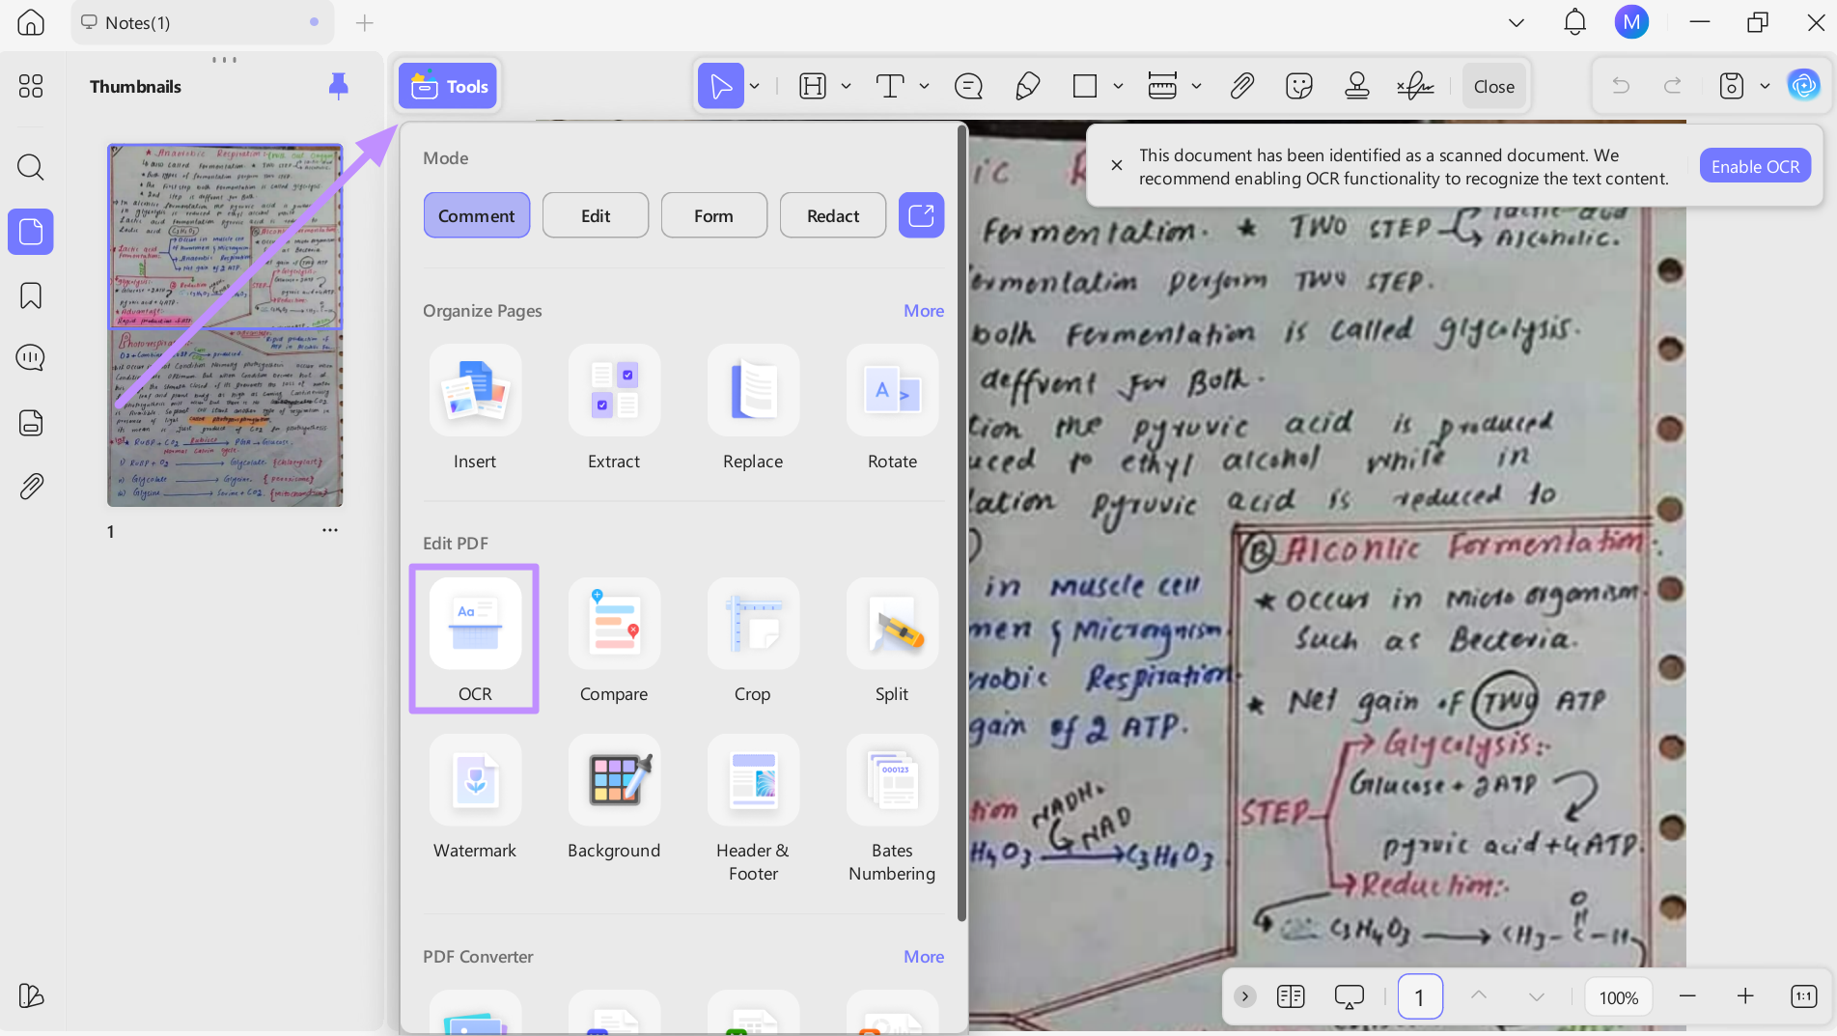
Task: Open the tab list chevron
Action: coord(1517,22)
